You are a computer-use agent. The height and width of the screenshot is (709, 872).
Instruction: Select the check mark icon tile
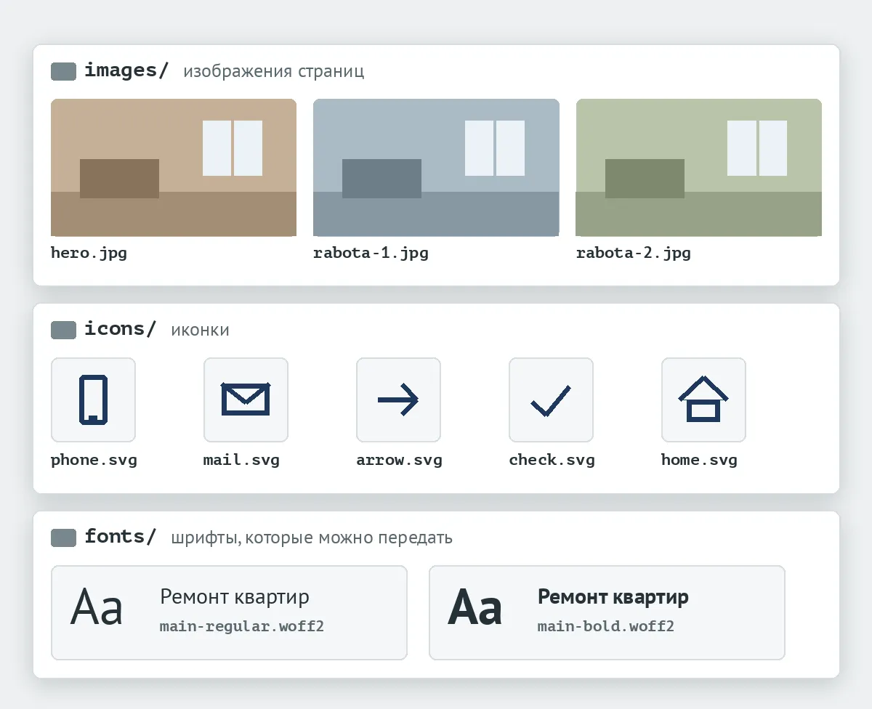[x=551, y=400]
